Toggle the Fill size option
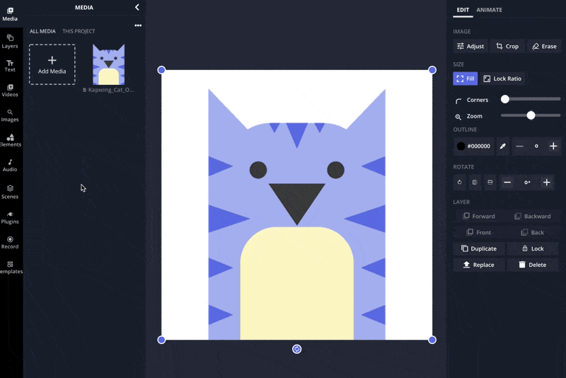 (465, 79)
